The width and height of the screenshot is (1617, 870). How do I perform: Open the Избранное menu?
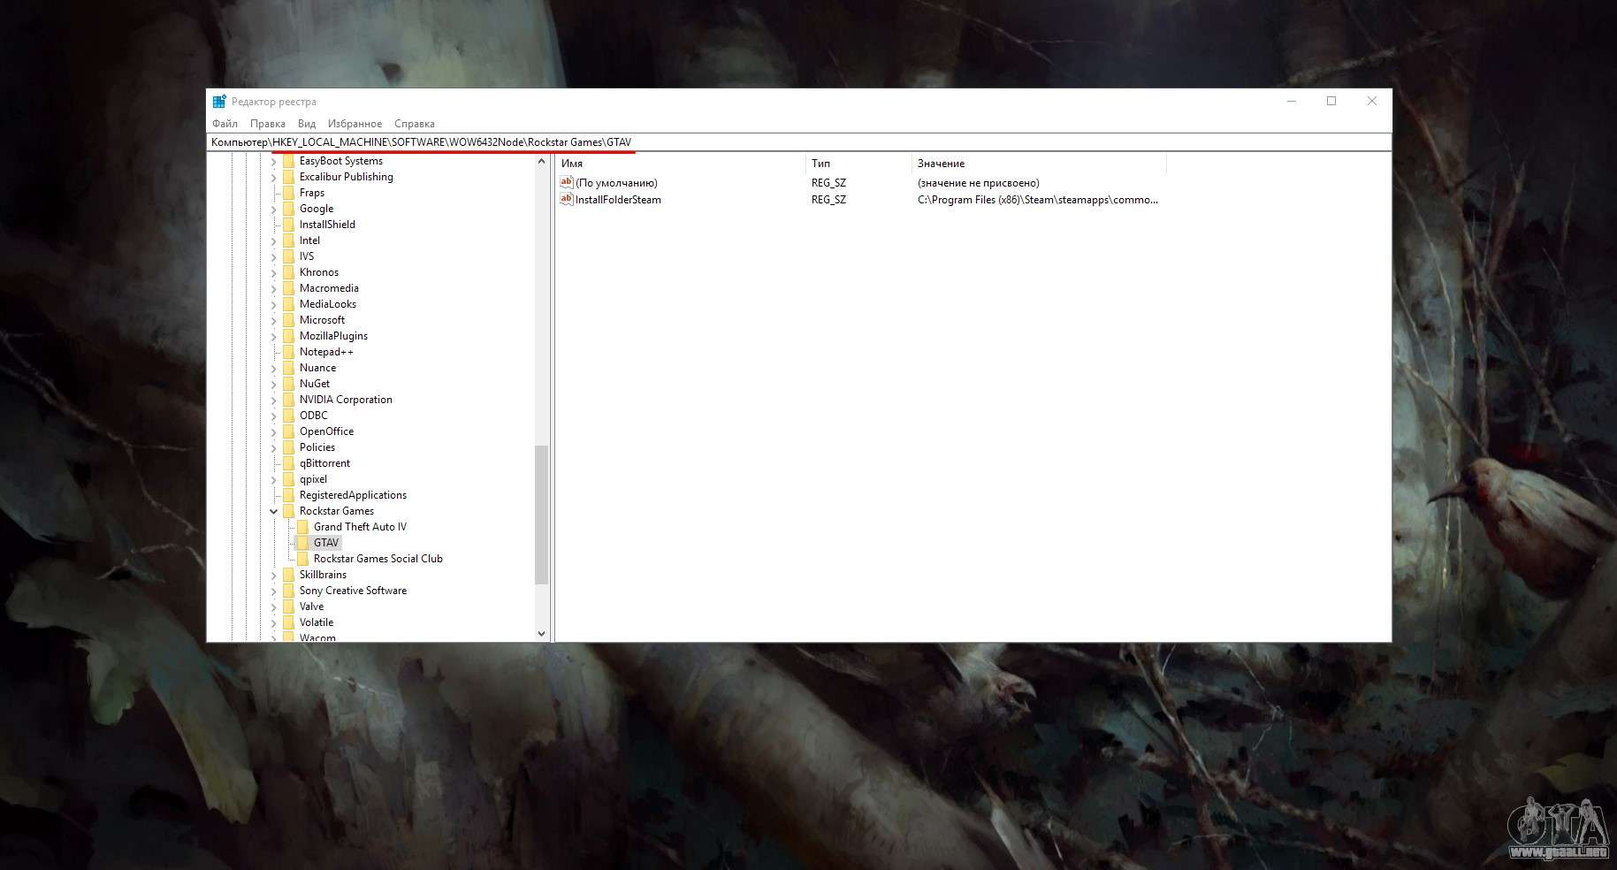point(355,124)
